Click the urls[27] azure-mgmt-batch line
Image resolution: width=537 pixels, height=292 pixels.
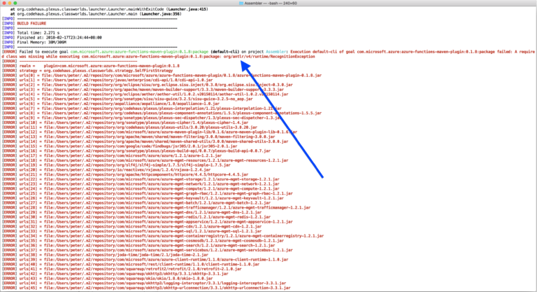click(136, 203)
